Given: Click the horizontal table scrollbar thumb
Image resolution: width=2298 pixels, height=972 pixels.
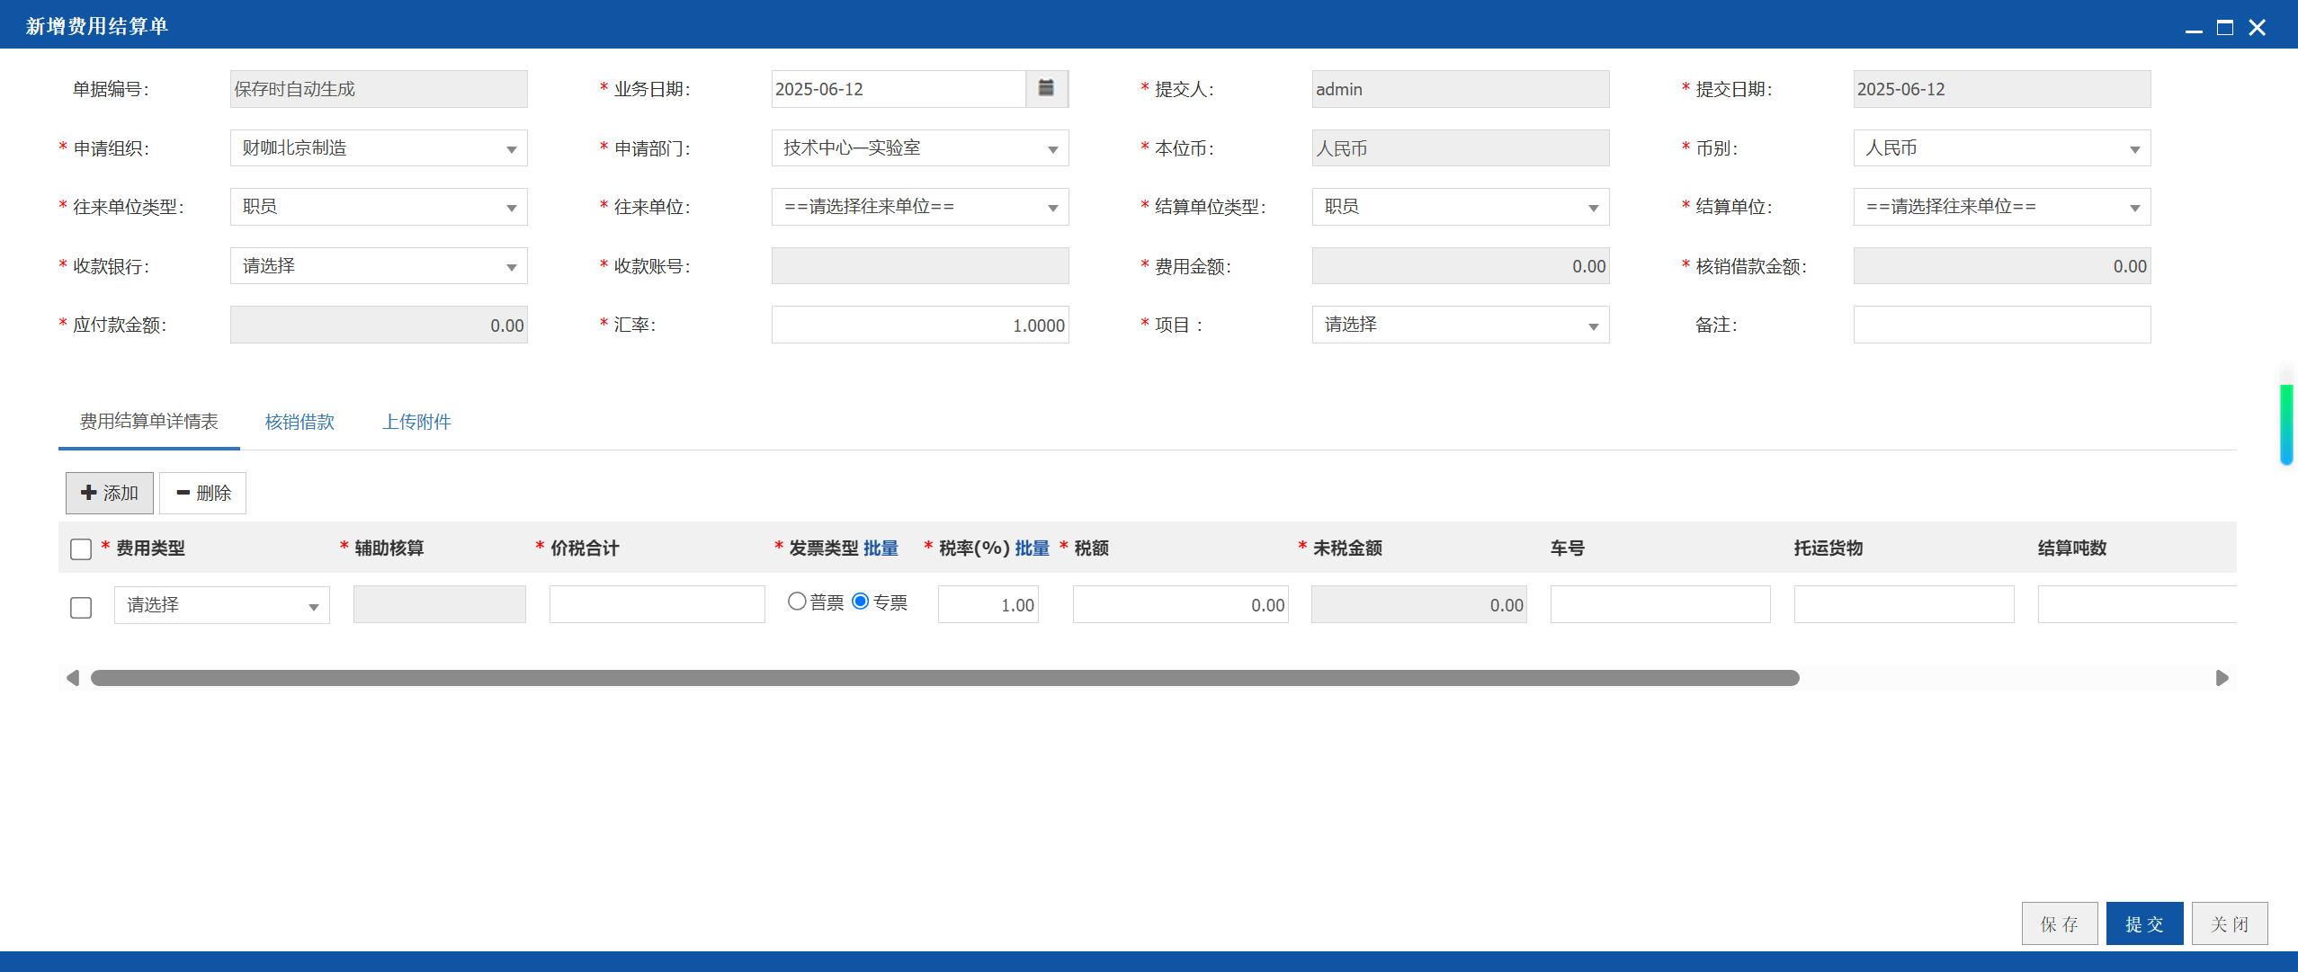Looking at the screenshot, I should (944, 678).
